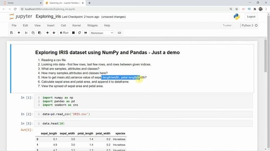Go back in the browser
Viewport: 270px width, 151px height.
pyautogui.click(x=4, y=9)
